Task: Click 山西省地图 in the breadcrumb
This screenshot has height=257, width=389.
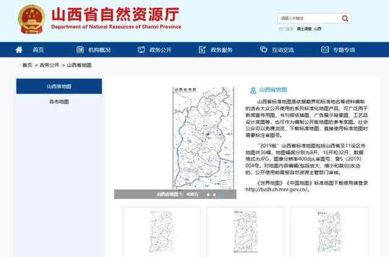Action: (x=79, y=65)
